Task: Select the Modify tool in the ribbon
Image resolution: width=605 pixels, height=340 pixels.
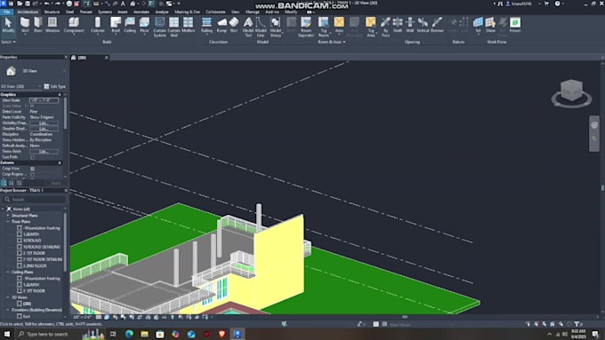Action: [8, 25]
